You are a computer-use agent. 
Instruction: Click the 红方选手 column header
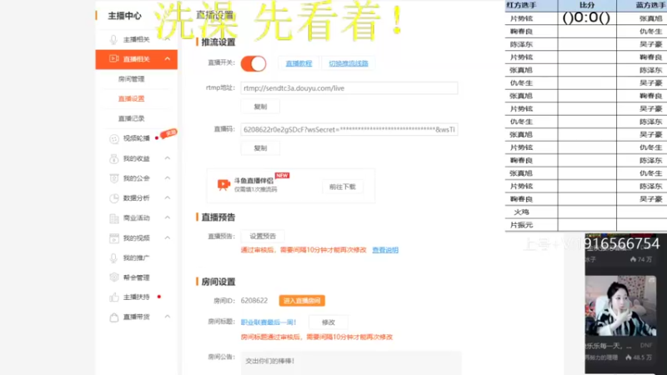[521, 5]
